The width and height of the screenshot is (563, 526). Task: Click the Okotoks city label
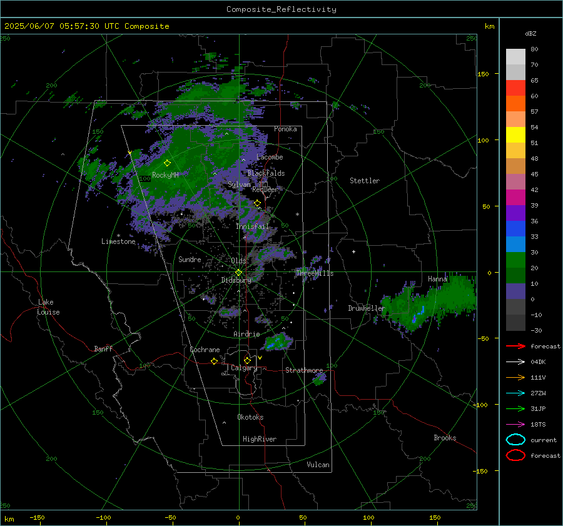pyautogui.click(x=250, y=417)
